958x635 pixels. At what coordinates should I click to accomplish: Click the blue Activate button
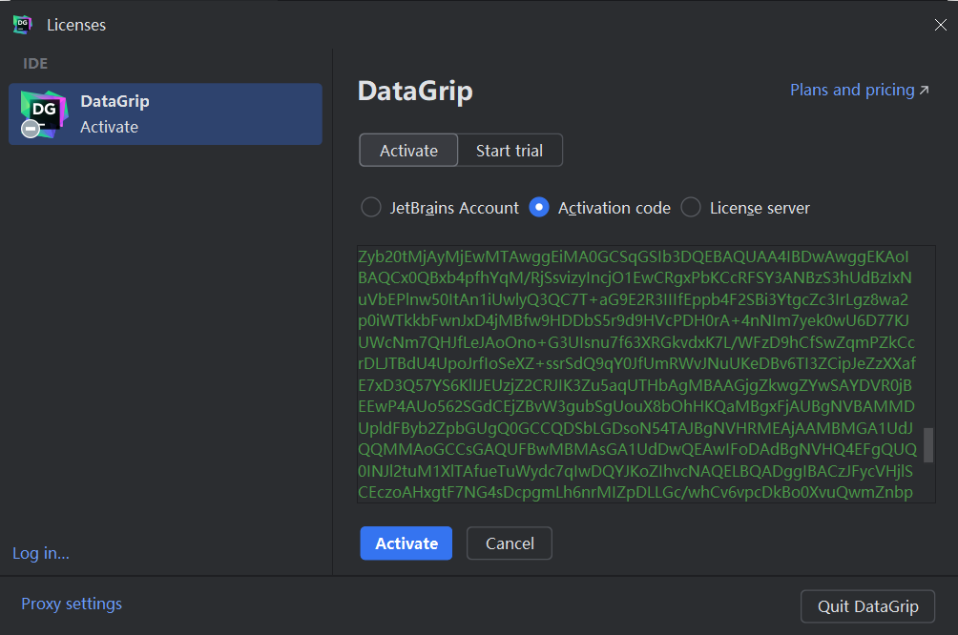(x=406, y=543)
